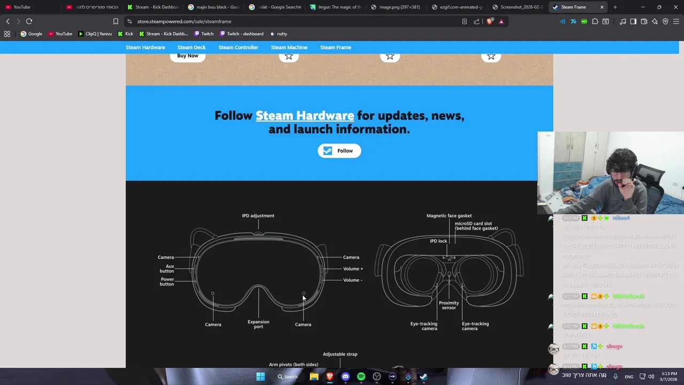Open the Kick bookmark

[x=126, y=34]
